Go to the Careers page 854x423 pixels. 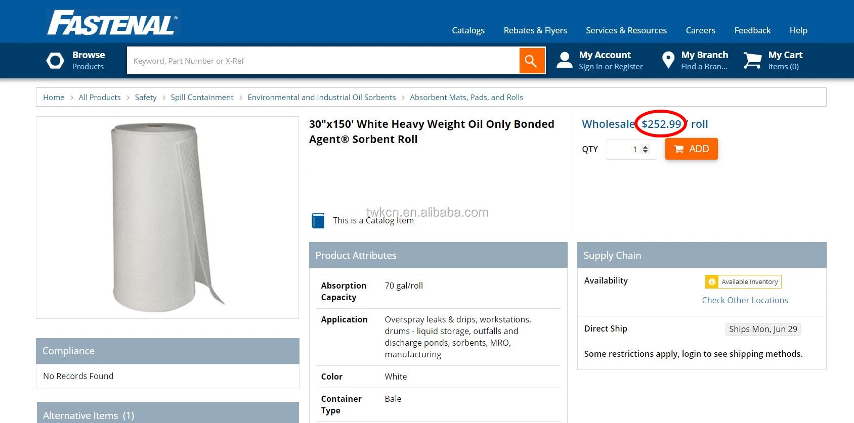coord(700,30)
